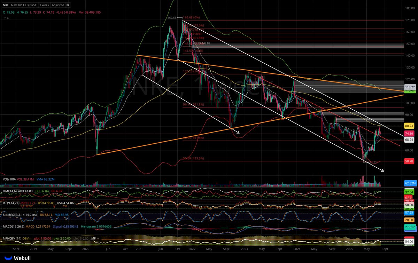
Task: Click the 87.95 StochRSI axis tag
Action: [409, 212]
